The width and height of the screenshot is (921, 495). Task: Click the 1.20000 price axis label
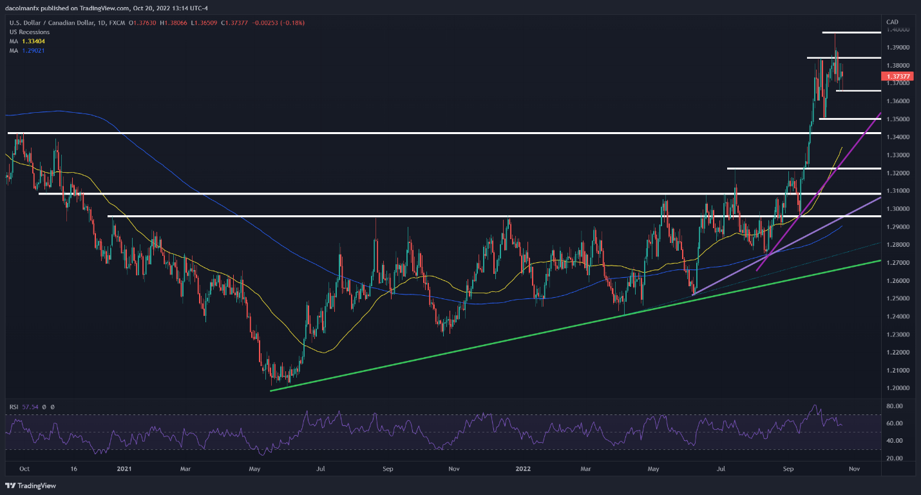click(x=897, y=388)
